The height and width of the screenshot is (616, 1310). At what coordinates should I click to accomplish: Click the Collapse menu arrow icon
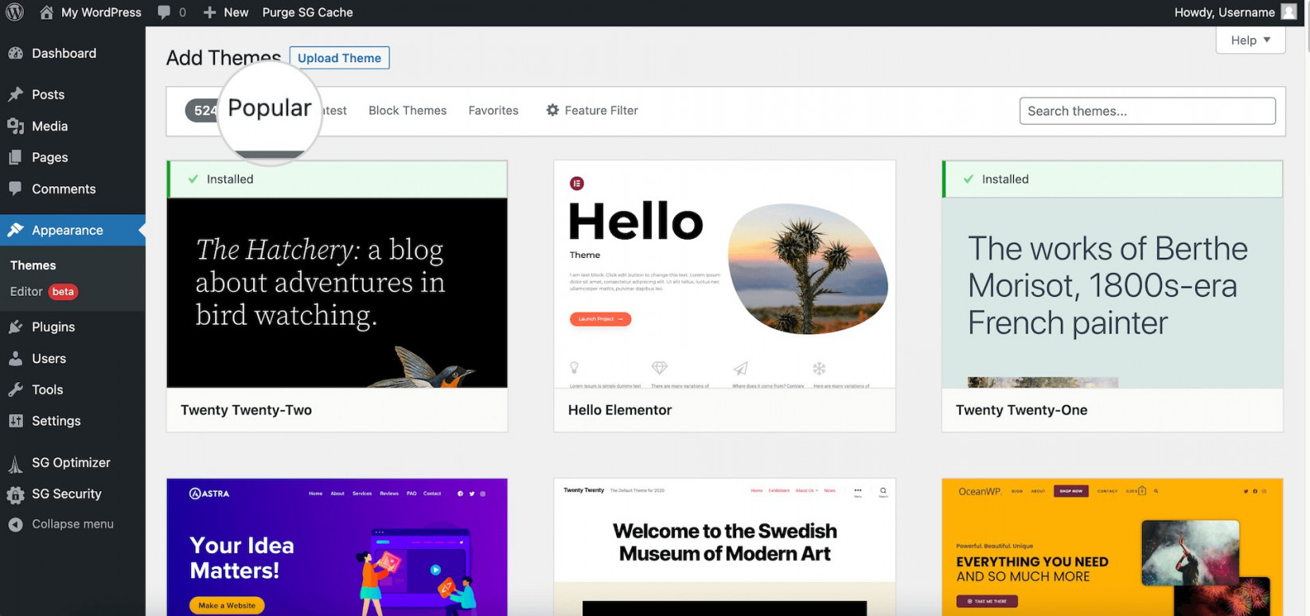(x=15, y=524)
